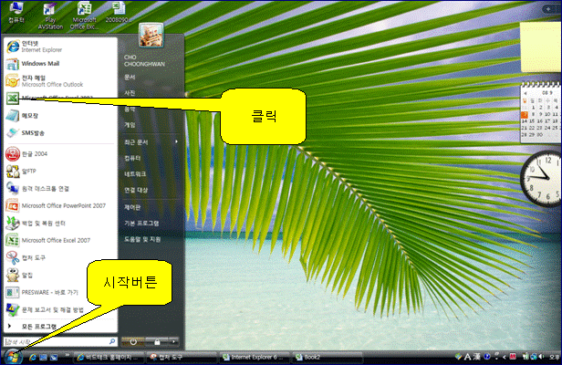
Task: Switch to 캡처 도구 taskbar button
Action: pyautogui.click(x=182, y=357)
